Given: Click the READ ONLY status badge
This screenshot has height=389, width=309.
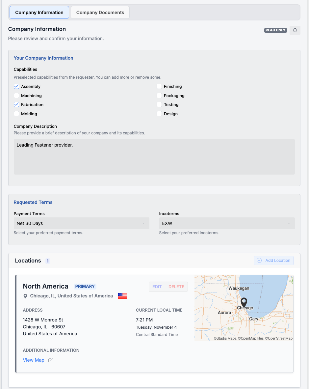Looking at the screenshot, I should [x=275, y=30].
